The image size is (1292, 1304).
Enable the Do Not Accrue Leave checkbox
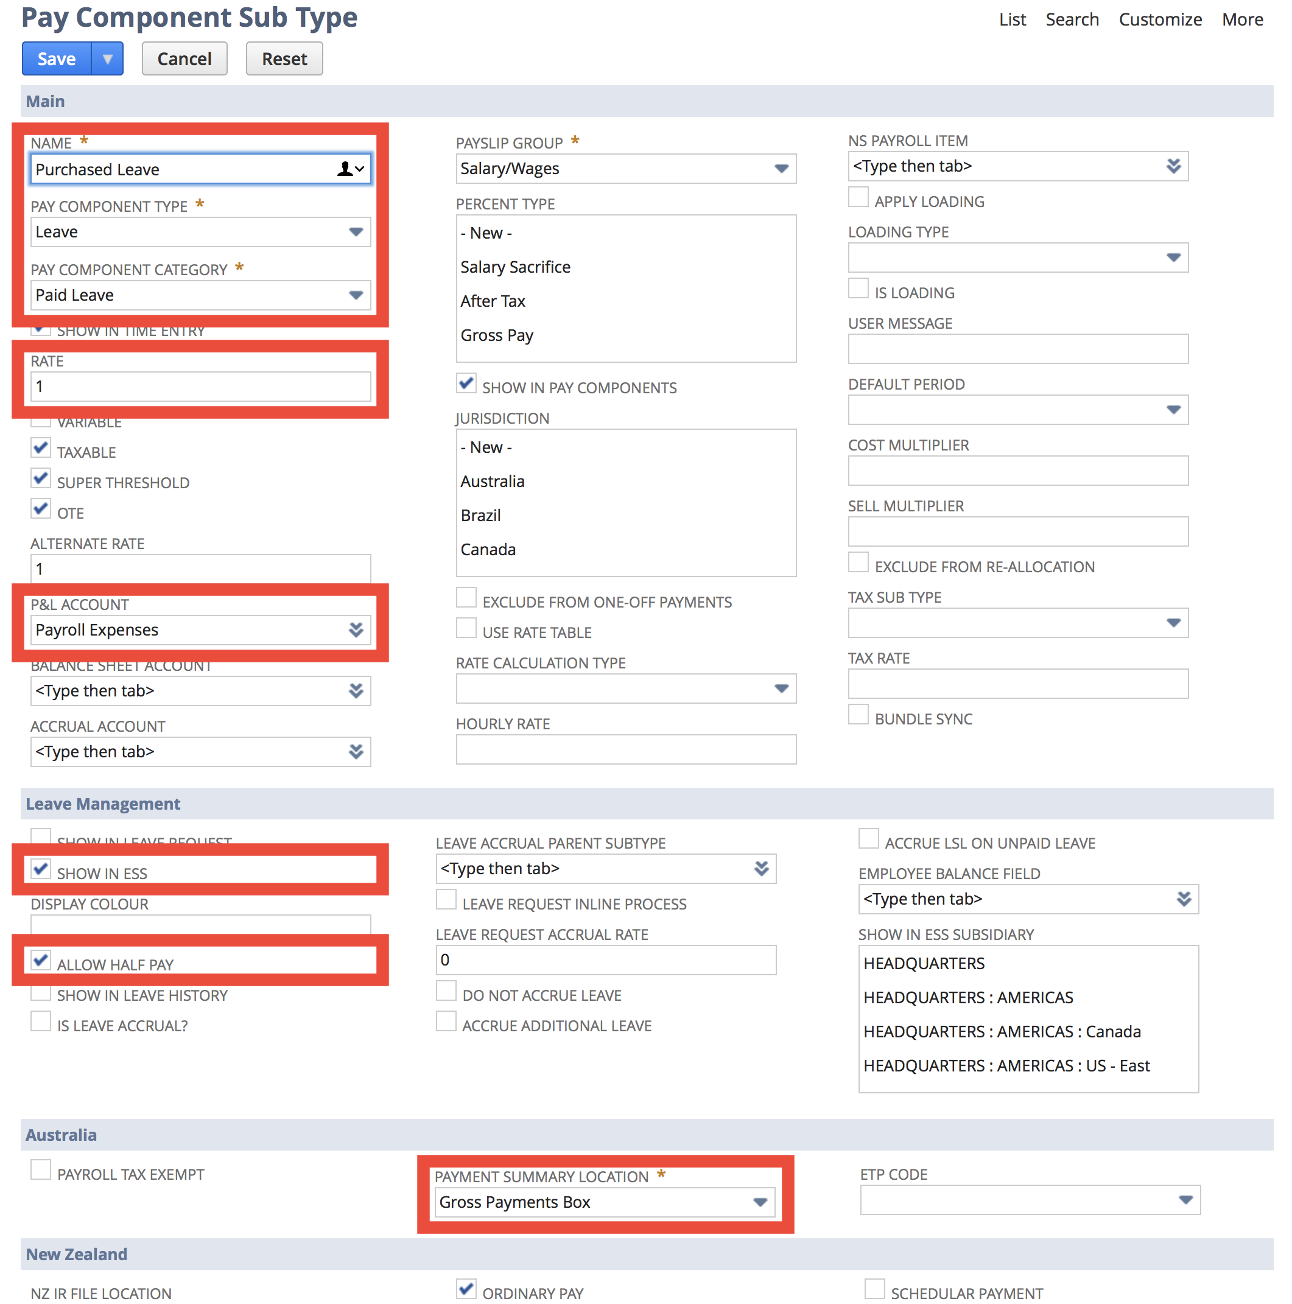[446, 990]
